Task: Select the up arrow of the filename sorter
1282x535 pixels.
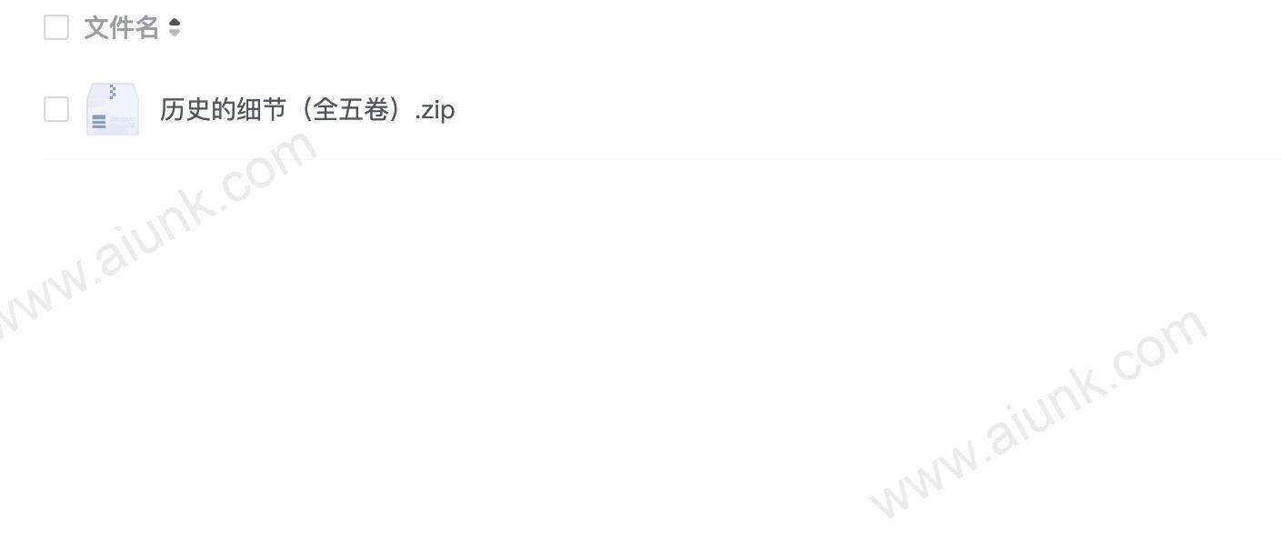Action: point(175,23)
